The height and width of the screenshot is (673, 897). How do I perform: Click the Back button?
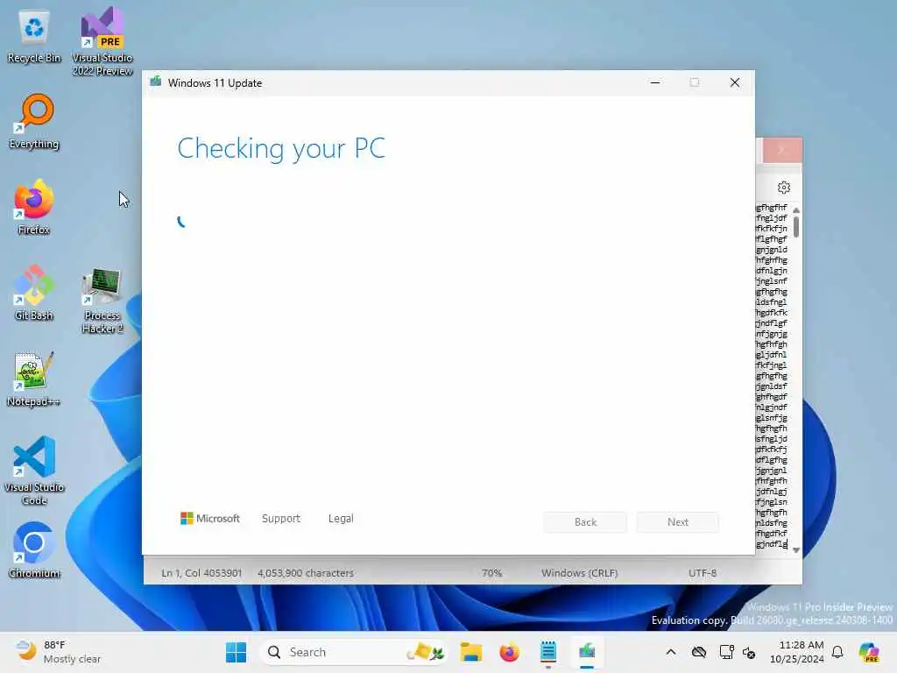[585, 522]
